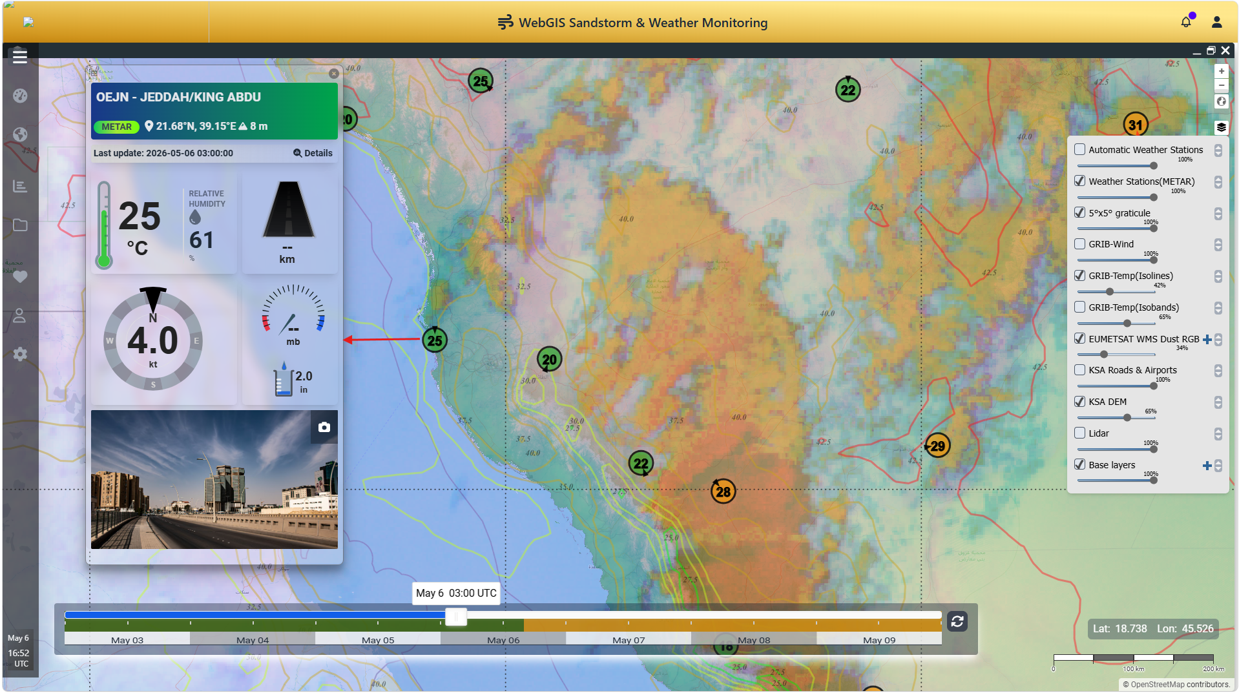This screenshot has width=1239, height=693.
Task: Uncheck GRIB-Temp(Isolines) layer
Action: 1079,275
